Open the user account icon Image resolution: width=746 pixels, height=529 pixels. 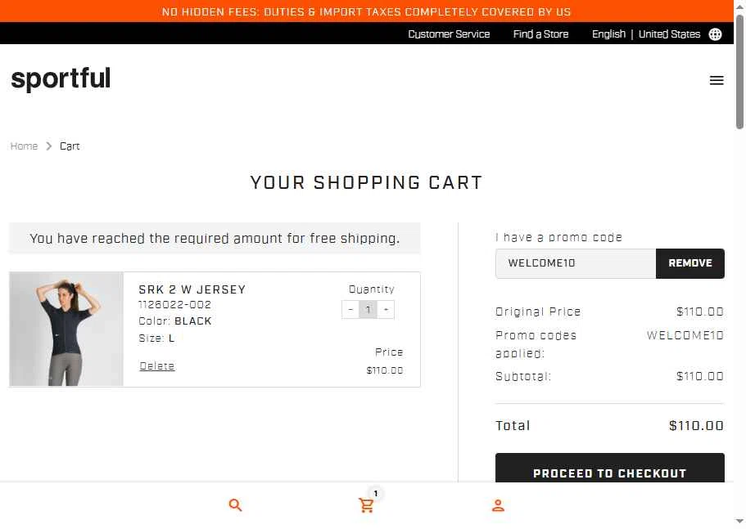click(498, 505)
